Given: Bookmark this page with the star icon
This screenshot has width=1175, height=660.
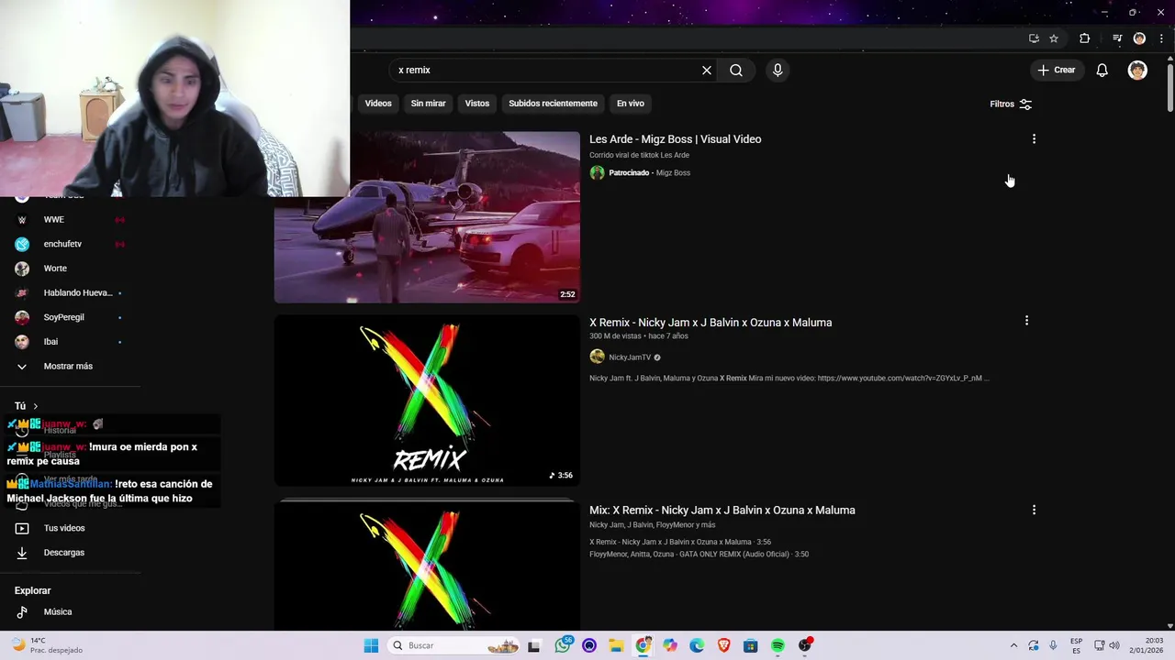Looking at the screenshot, I should pos(1054,38).
